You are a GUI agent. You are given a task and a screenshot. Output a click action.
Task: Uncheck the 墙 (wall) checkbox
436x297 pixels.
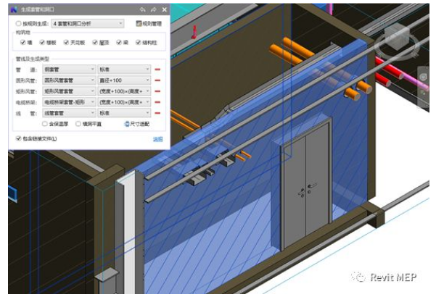coord(23,43)
